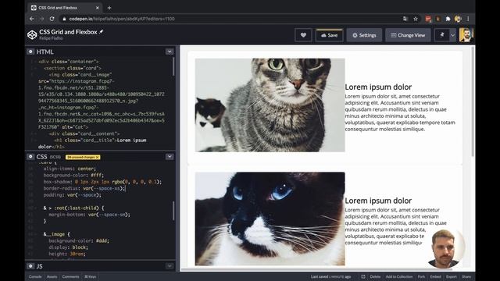500x281 pixels.
Task: Go forward in browser history
Action: pyautogui.click(x=41, y=19)
